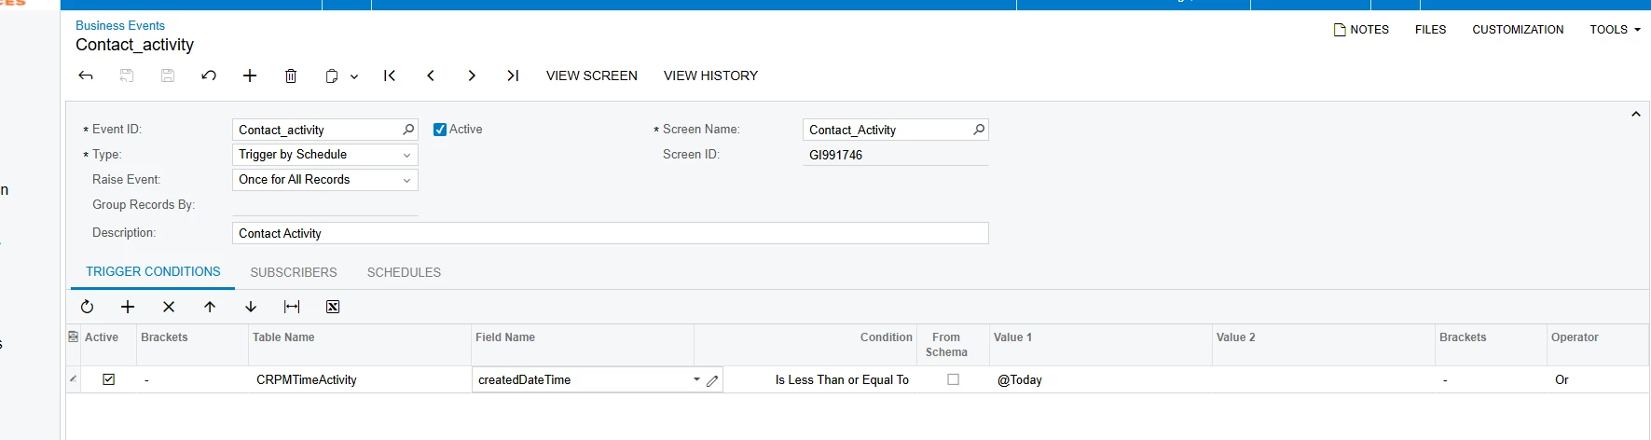This screenshot has height=440, width=1651.
Task: Click the grid column configuration icon
Action: click(x=74, y=337)
